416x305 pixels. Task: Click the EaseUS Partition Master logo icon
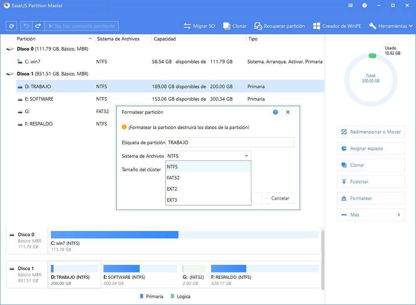tap(6, 5)
